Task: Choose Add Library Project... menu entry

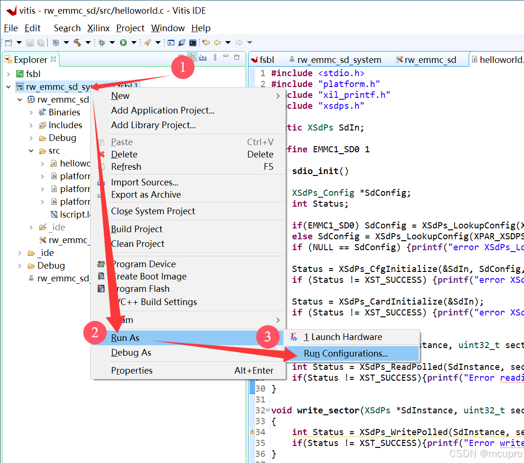Action: 188,125
